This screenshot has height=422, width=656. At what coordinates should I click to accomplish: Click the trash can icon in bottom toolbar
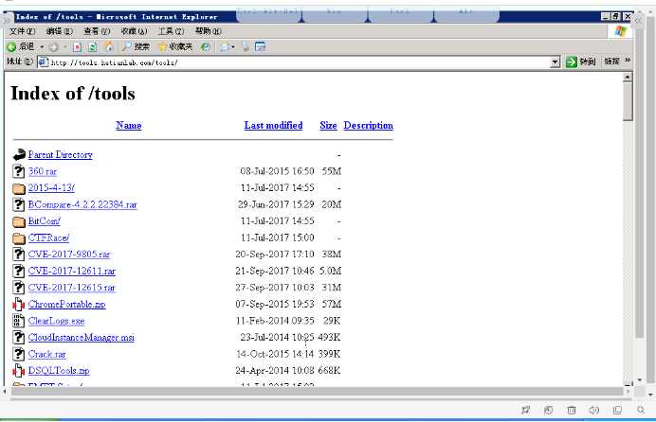[572, 410]
